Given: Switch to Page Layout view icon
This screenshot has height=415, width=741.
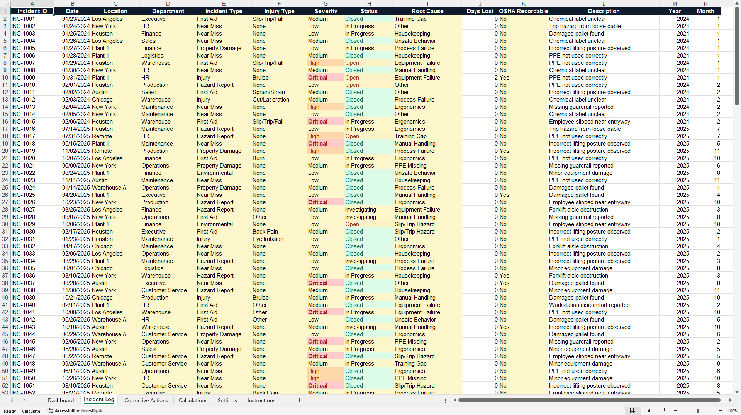Looking at the screenshot, I should pyautogui.click(x=648, y=411).
